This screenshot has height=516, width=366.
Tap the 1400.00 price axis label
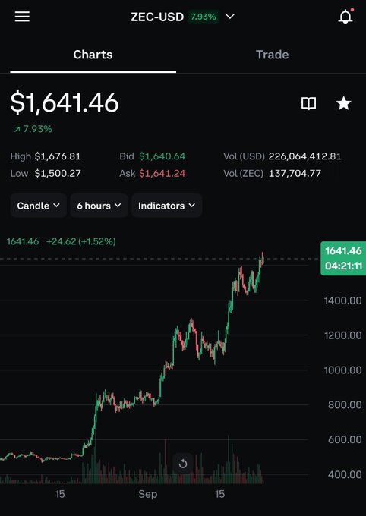(x=343, y=300)
